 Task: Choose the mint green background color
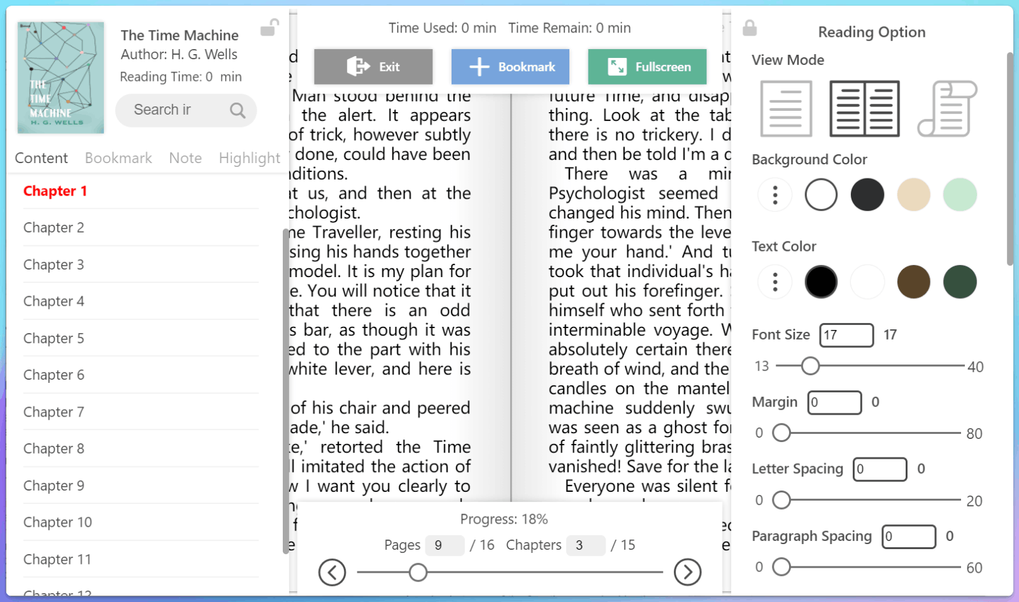[959, 195]
